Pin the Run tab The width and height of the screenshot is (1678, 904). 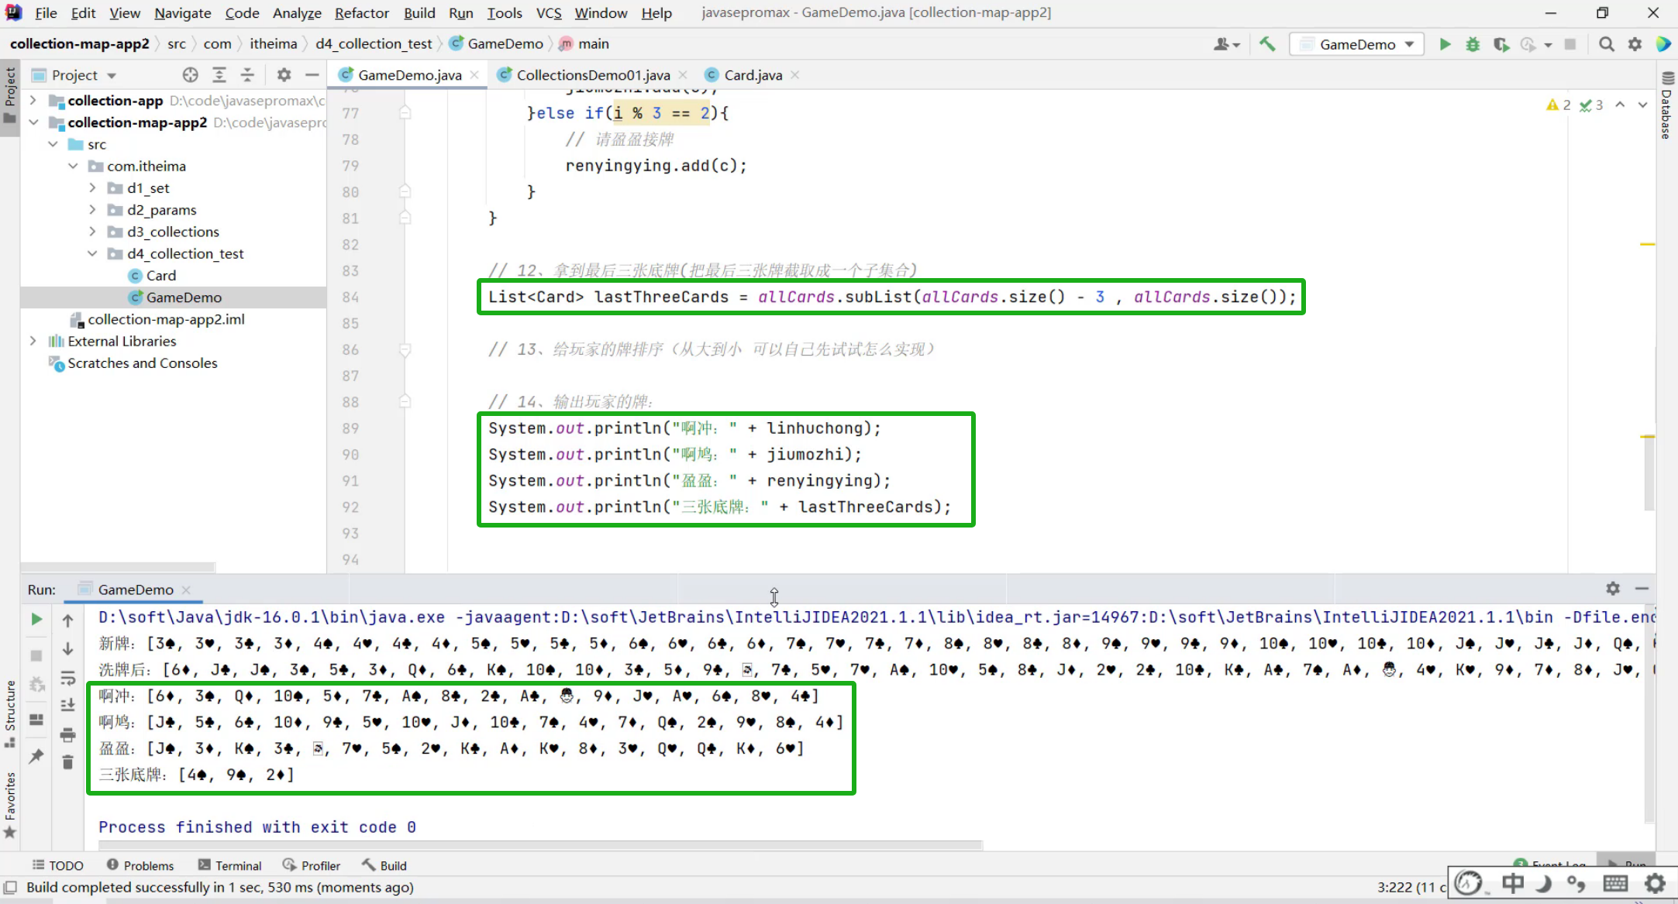pyautogui.click(x=36, y=756)
